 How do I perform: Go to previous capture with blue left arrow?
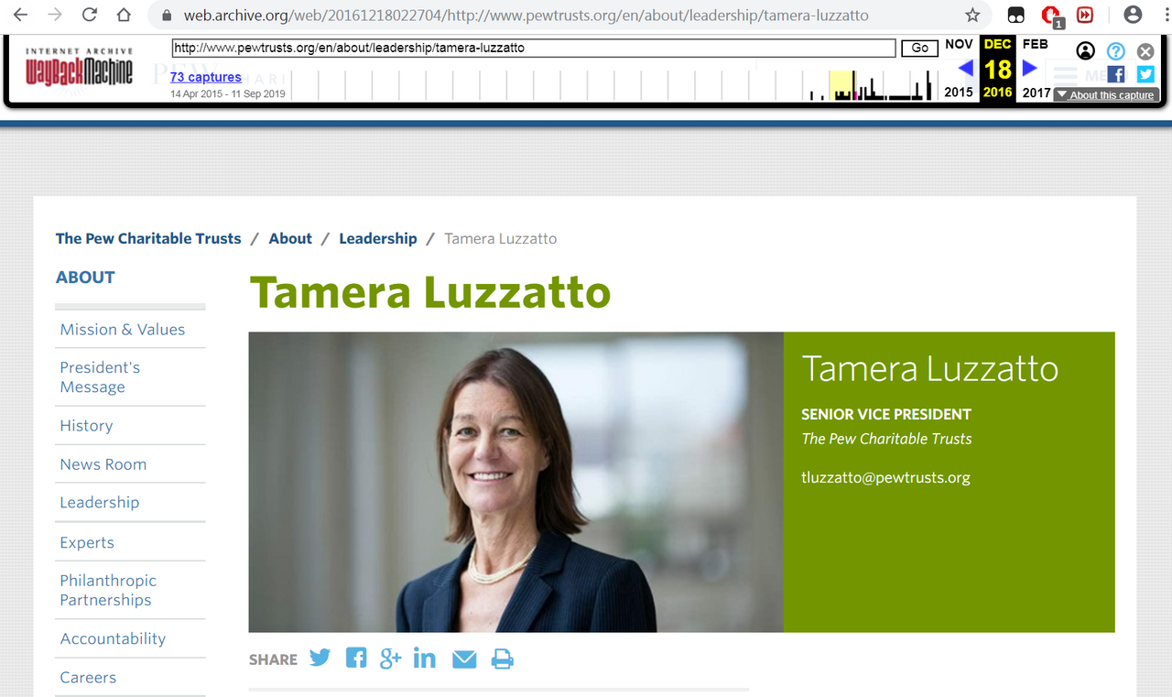[x=965, y=68]
